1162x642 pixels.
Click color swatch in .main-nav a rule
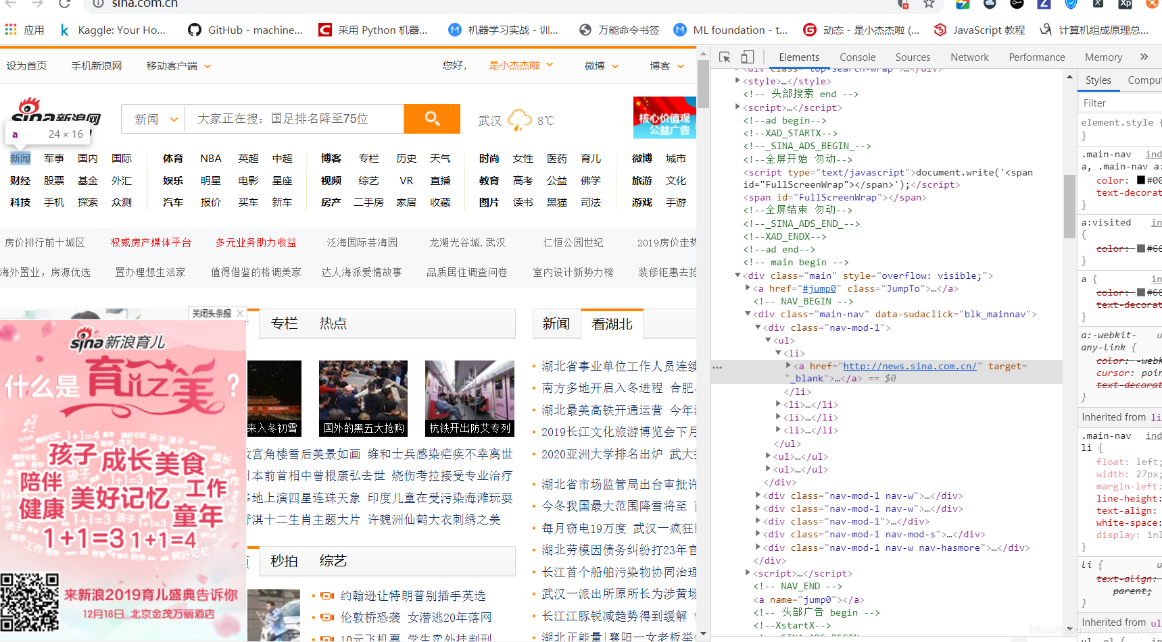tap(1140, 180)
